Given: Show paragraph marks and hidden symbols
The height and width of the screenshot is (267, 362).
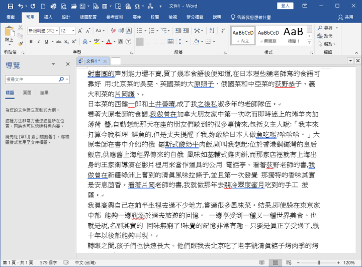Looking at the screenshot, I should pos(223,31).
